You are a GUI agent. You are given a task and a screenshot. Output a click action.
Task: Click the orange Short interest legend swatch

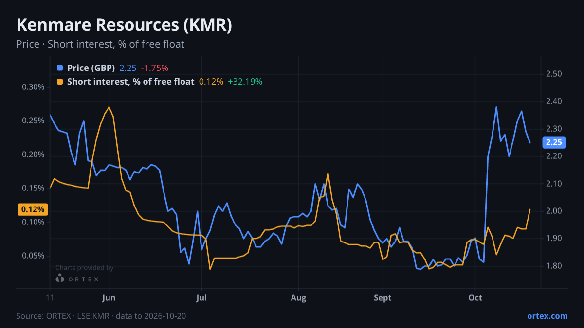pyautogui.click(x=60, y=82)
